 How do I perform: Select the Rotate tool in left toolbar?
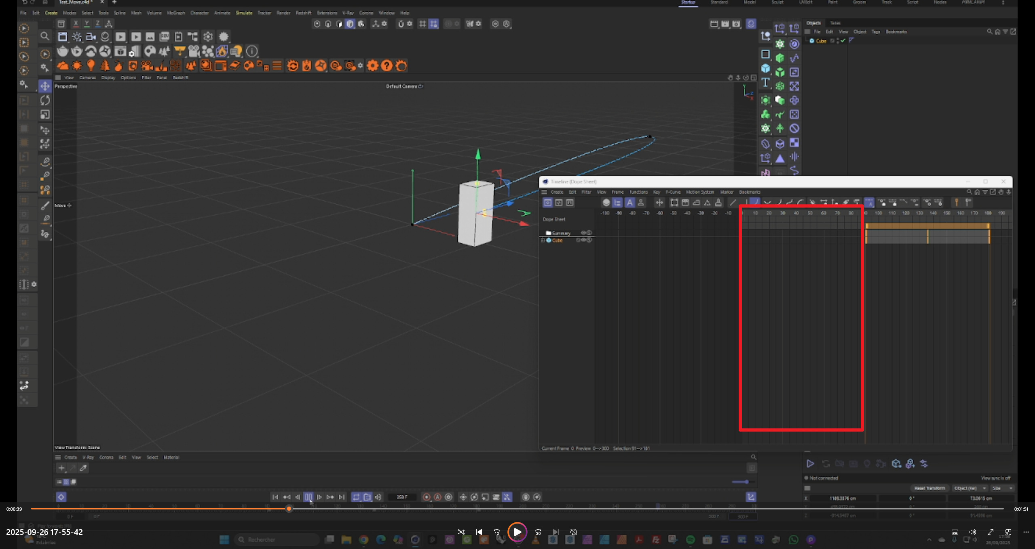[x=45, y=100]
